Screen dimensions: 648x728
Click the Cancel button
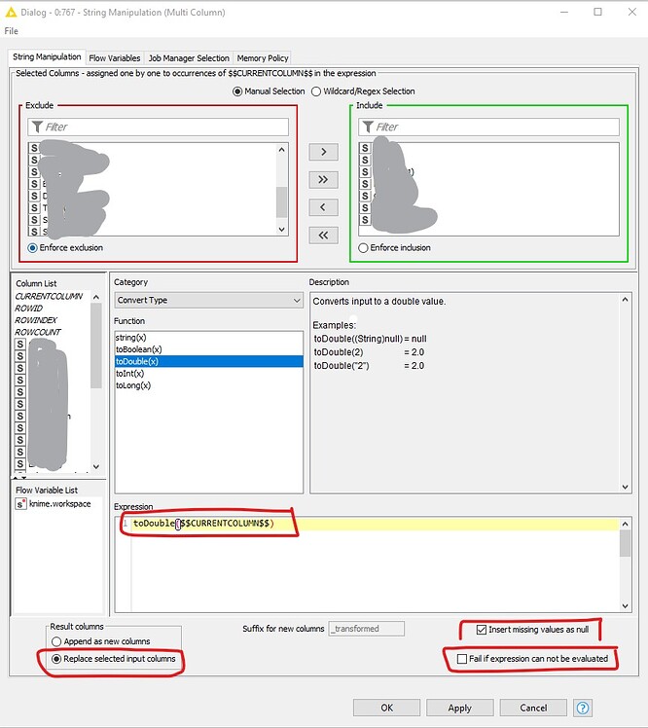[533, 708]
